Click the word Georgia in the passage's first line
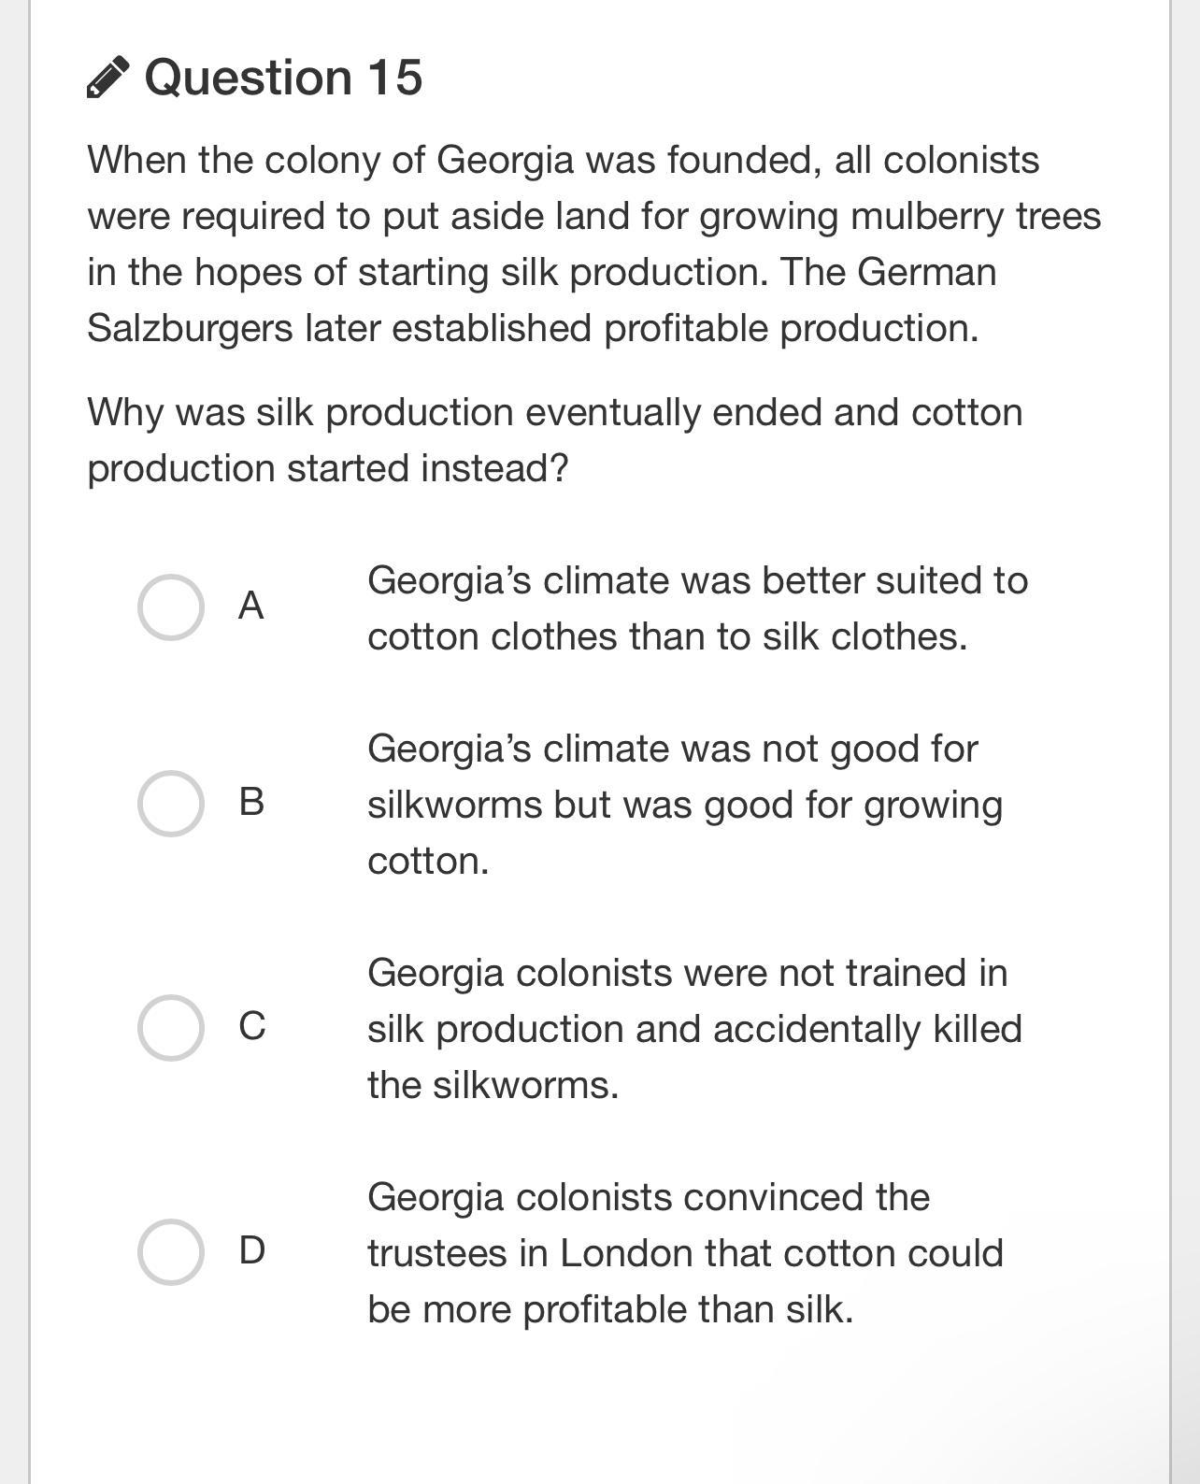 505,160
